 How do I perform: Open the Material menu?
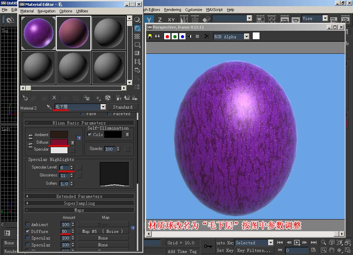(27, 11)
